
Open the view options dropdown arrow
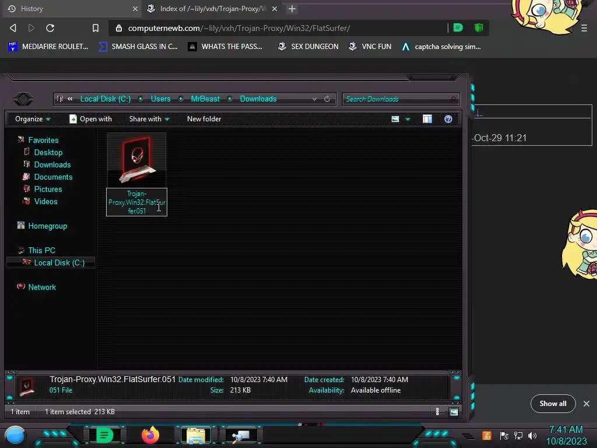pyautogui.click(x=408, y=119)
